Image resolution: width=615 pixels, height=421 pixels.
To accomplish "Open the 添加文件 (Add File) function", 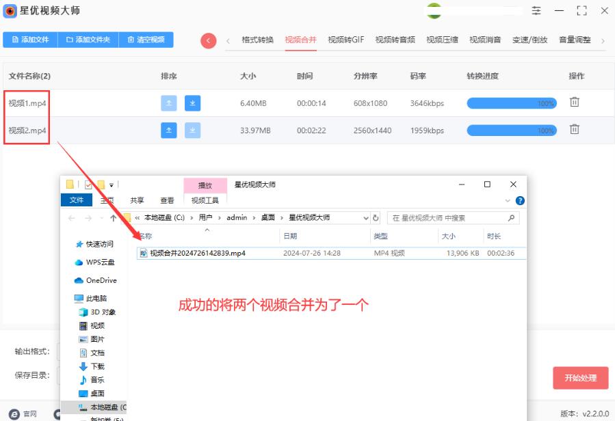I will [x=29, y=40].
